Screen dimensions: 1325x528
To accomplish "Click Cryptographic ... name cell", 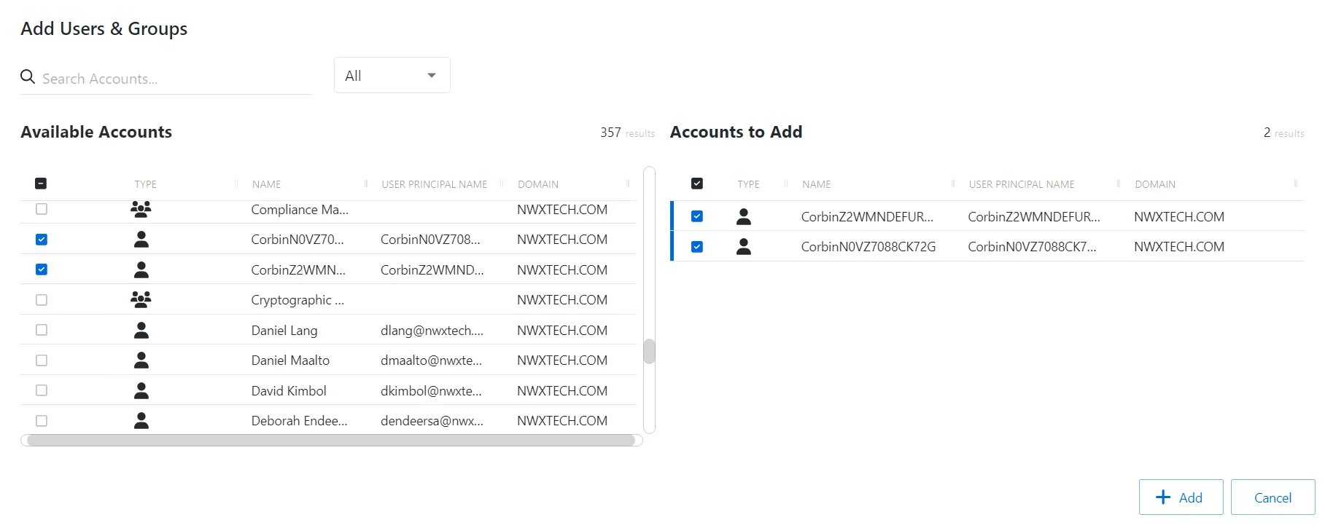I will point(298,299).
